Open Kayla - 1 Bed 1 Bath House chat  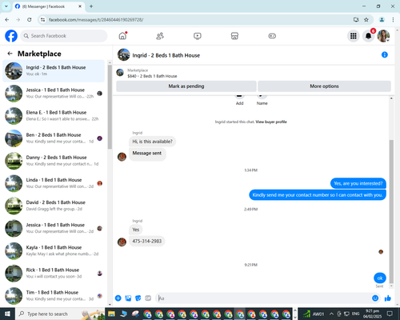click(54, 250)
